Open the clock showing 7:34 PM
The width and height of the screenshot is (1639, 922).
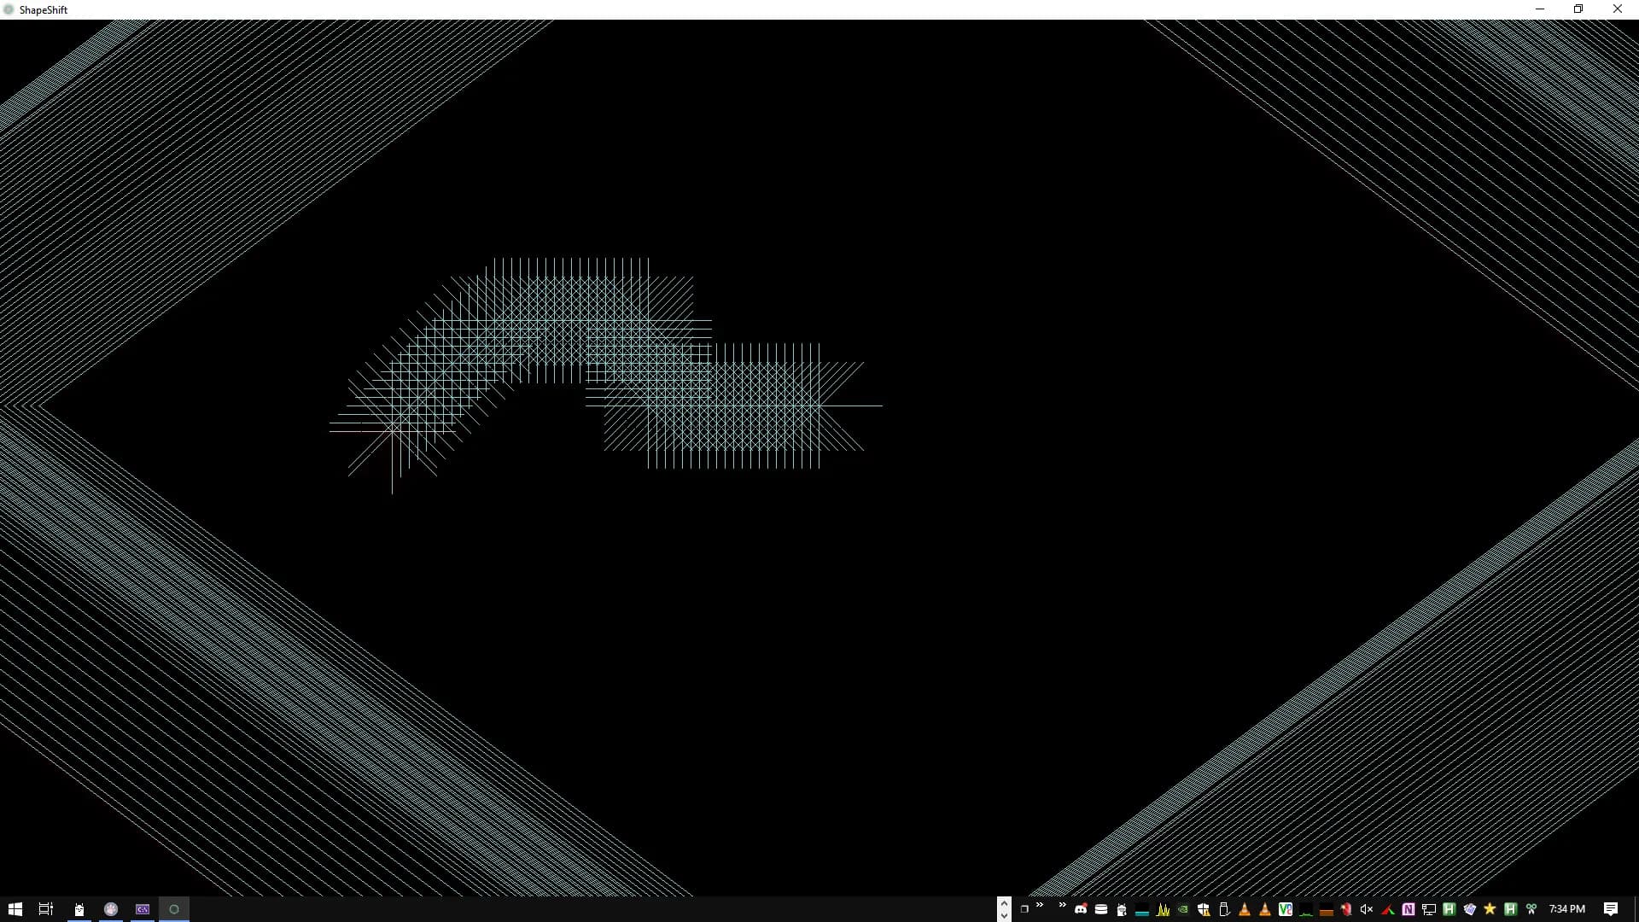click(x=1566, y=909)
